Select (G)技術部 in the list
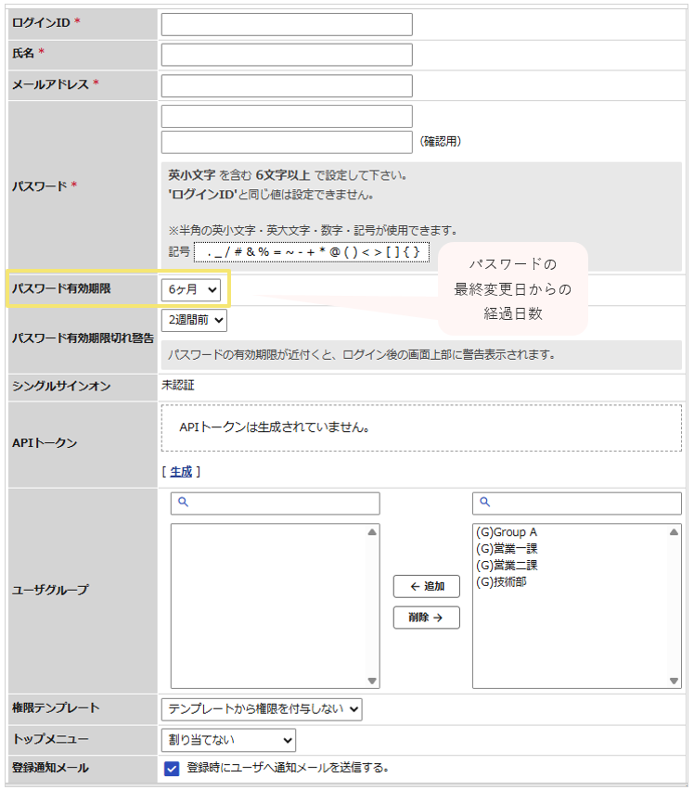 click(x=501, y=582)
